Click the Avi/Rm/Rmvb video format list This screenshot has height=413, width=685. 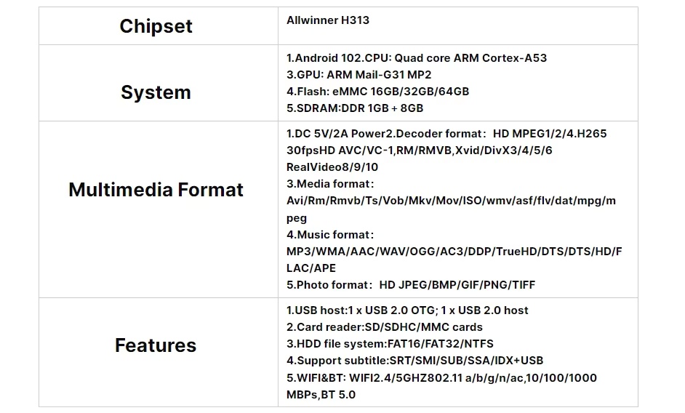coord(451,201)
